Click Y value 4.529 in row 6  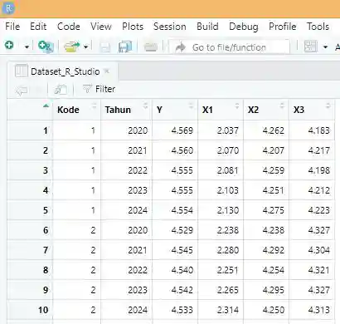pos(182,230)
